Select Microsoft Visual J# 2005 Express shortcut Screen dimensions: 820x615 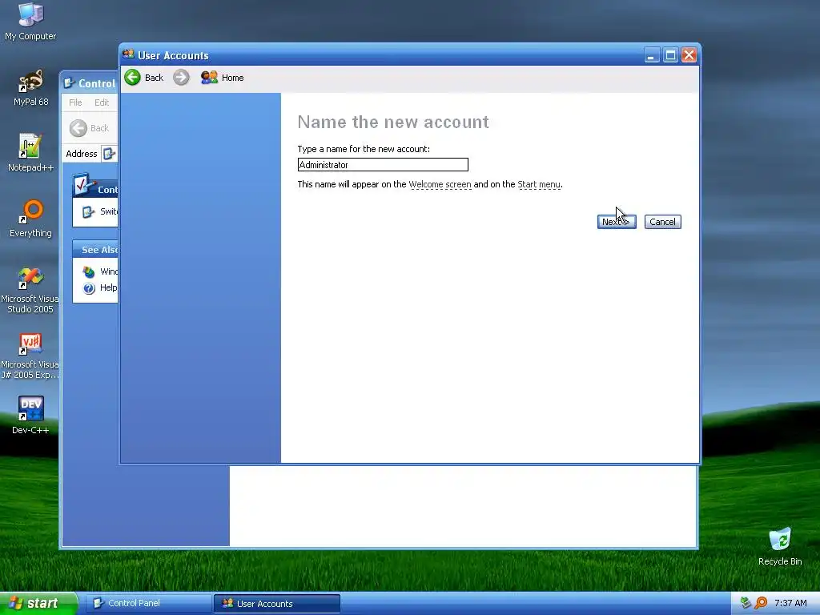30,356
